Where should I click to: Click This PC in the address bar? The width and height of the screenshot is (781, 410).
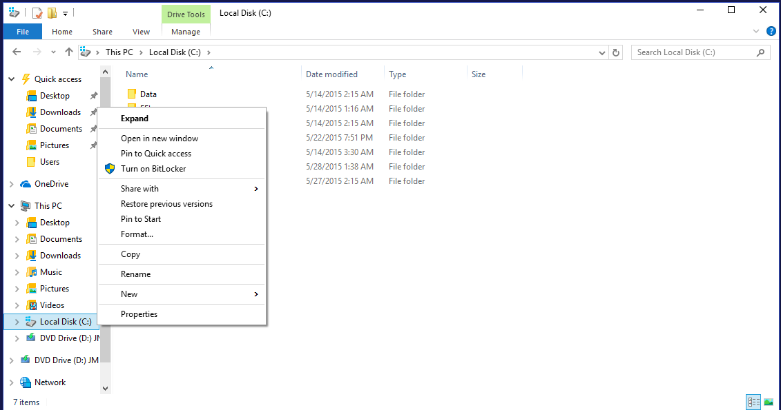click(x=119, y=52)
